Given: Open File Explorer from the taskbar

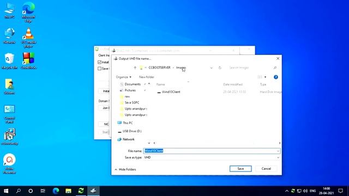Looking at the screenshot, I should pyautogui.click(x=68, y=191).
